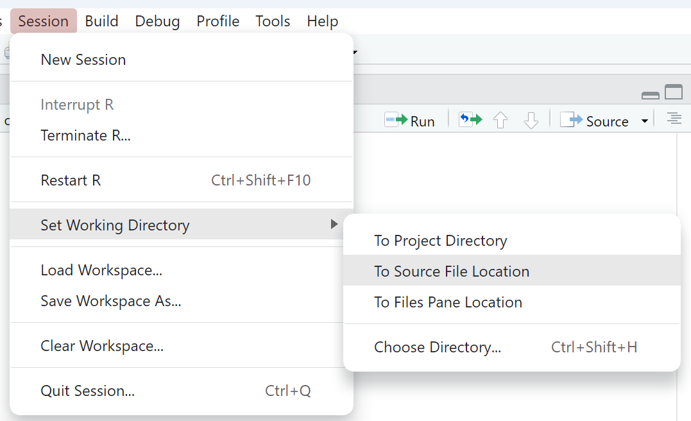
Task: Click the go to previous section up arrow
Action: tap(500, 121)
